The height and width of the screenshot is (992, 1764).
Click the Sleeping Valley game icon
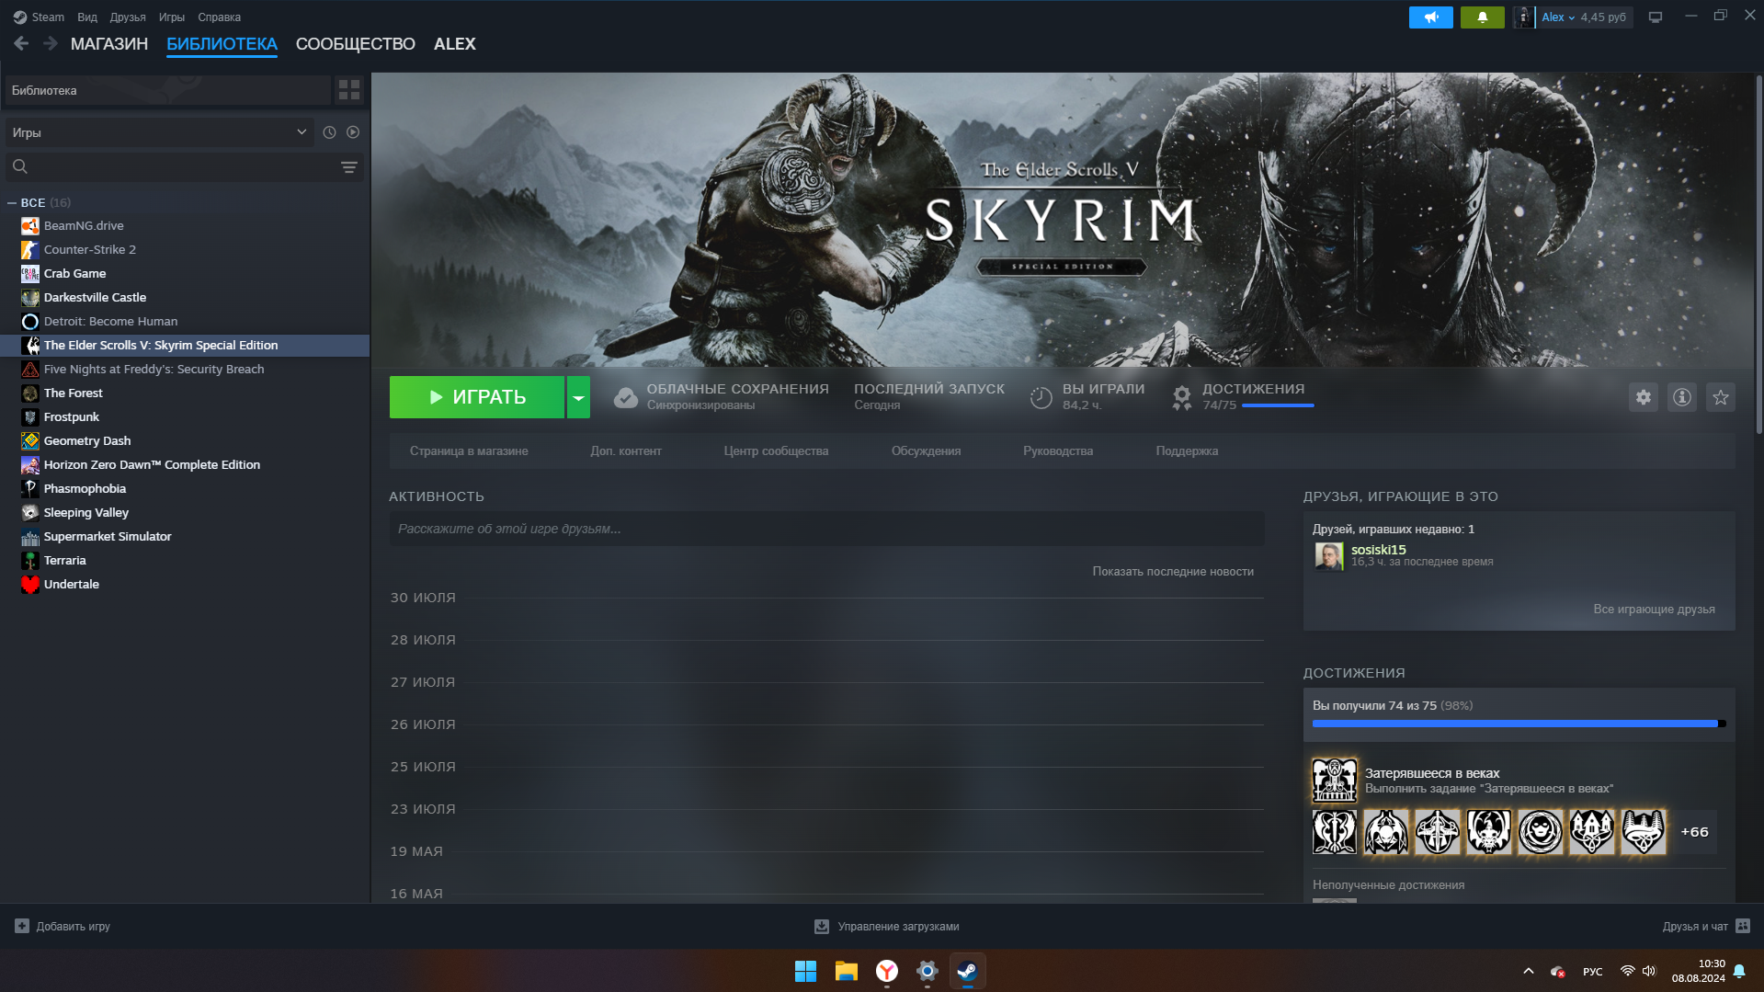point(30,512)
